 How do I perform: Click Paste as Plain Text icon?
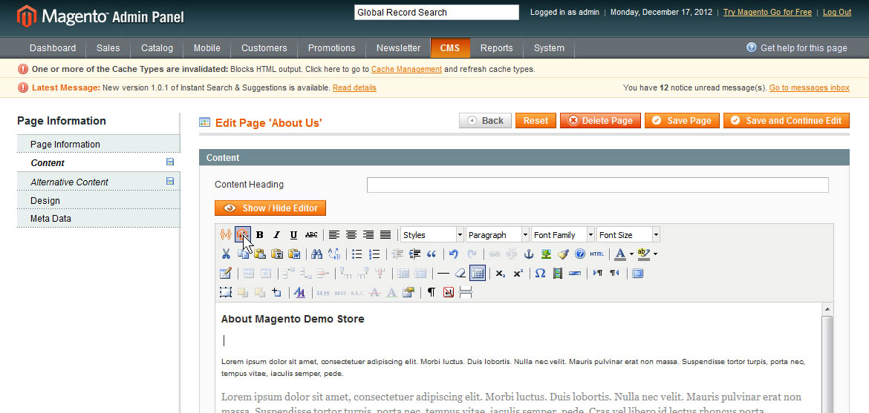coord(277,254)
